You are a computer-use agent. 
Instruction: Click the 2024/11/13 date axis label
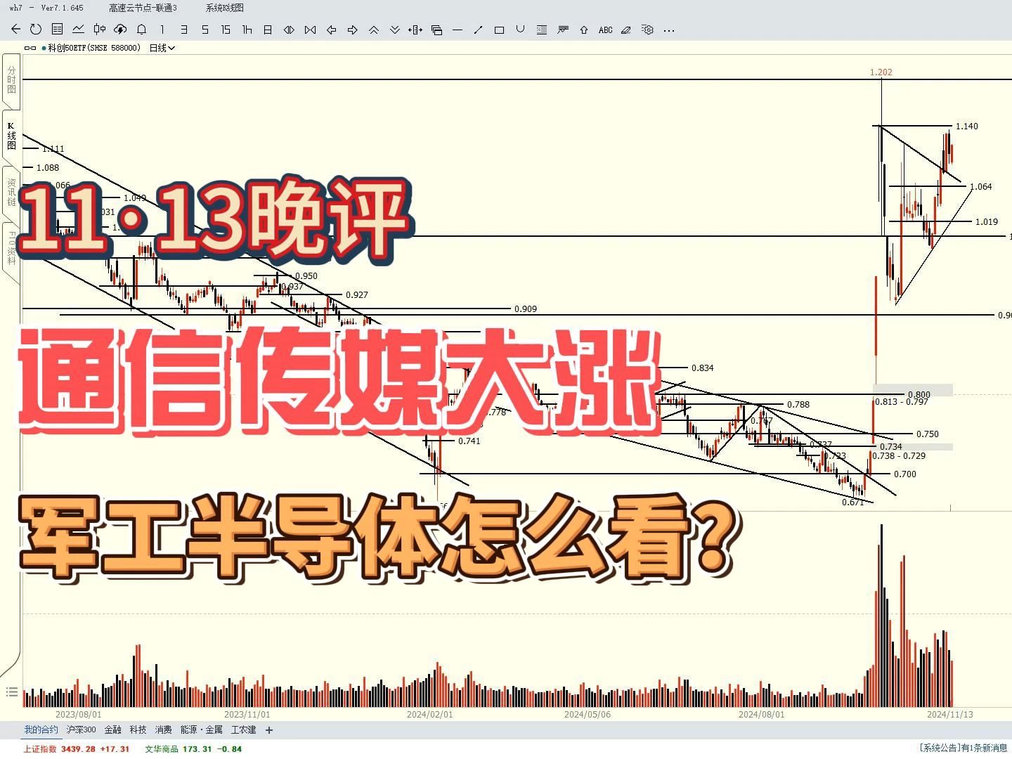pos(949,714)
